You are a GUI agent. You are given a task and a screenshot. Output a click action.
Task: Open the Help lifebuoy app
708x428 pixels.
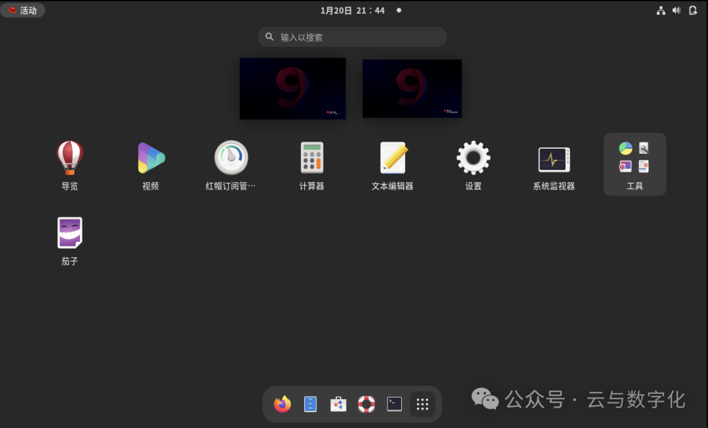(x=366, y=404)
